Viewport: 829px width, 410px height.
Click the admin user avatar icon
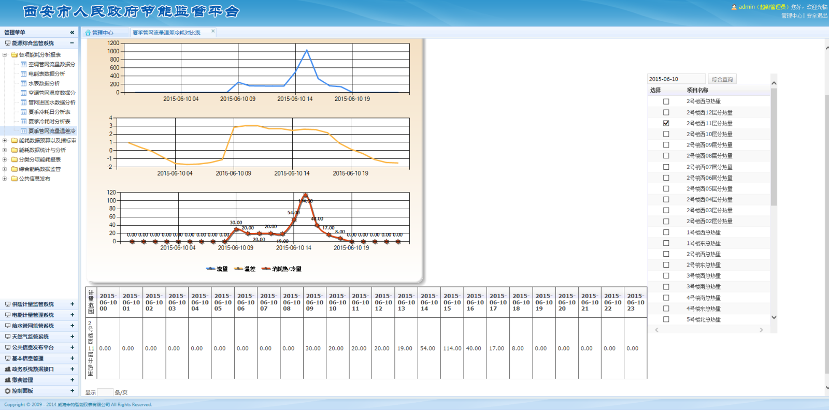(x=734, y=7)
